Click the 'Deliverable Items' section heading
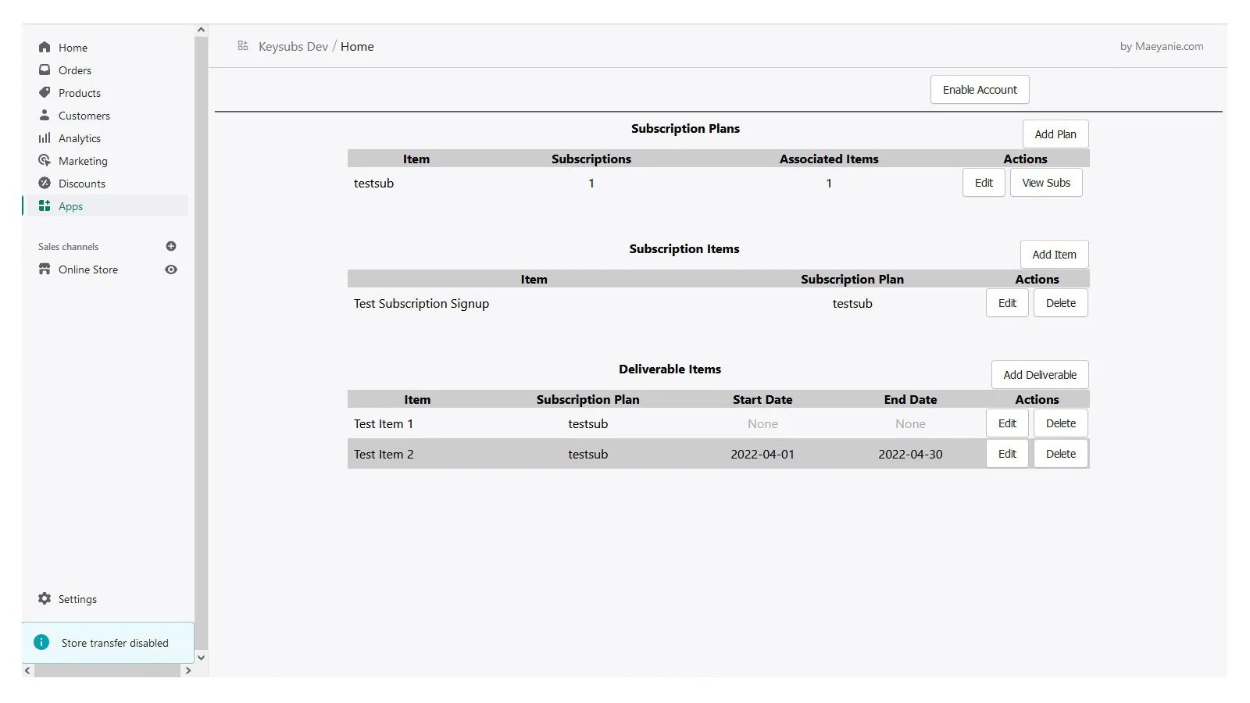The width and height of the screenshot is (1250, 703). click(670, 369)
